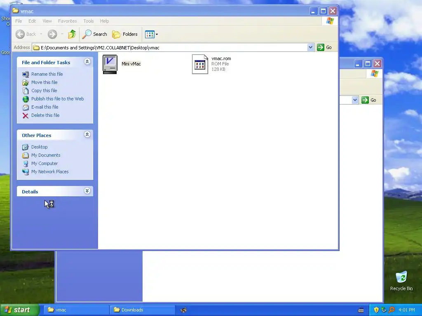Click the Rename this file icon

26,74
